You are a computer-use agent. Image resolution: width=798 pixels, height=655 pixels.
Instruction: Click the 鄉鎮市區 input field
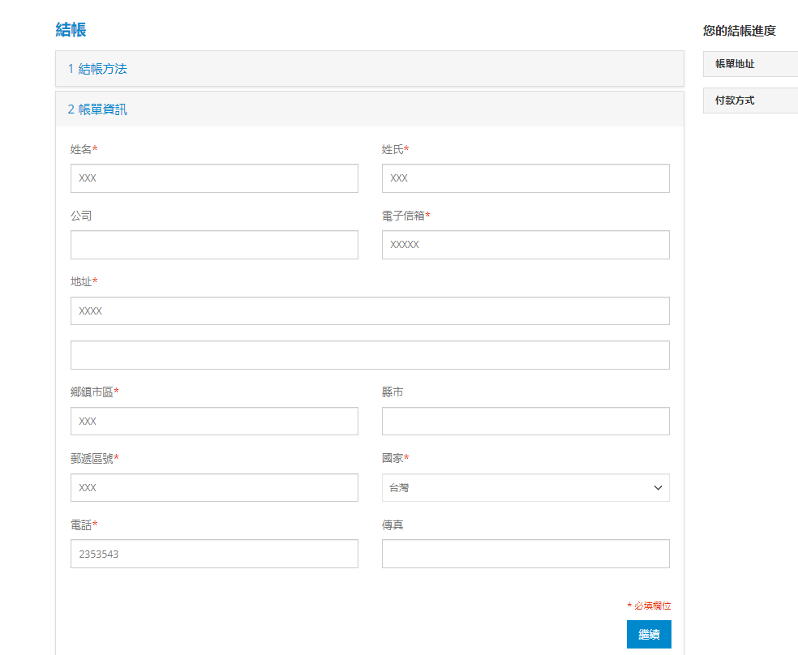click(214, 421)
